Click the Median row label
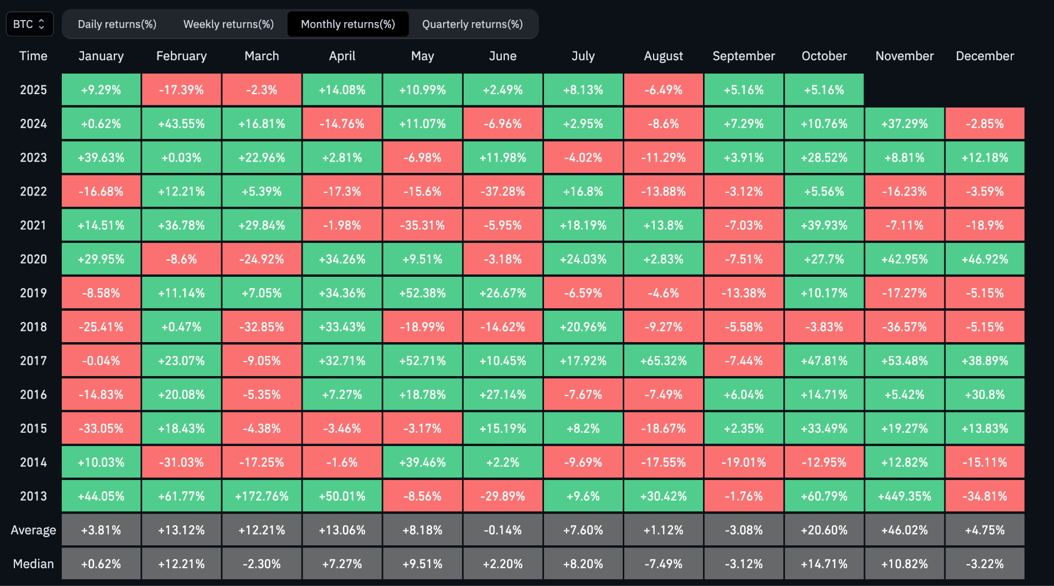Image resolution: width=1054 pixels, height=586 pixels. [33, 564]
